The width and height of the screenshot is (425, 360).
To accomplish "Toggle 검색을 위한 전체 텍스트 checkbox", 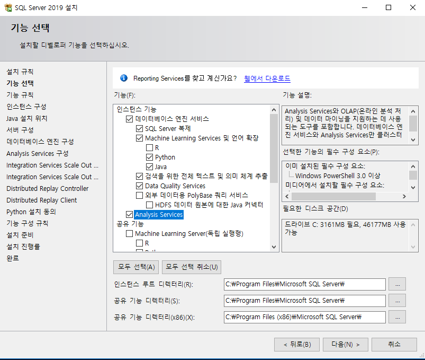I will [x=139, y=177].
